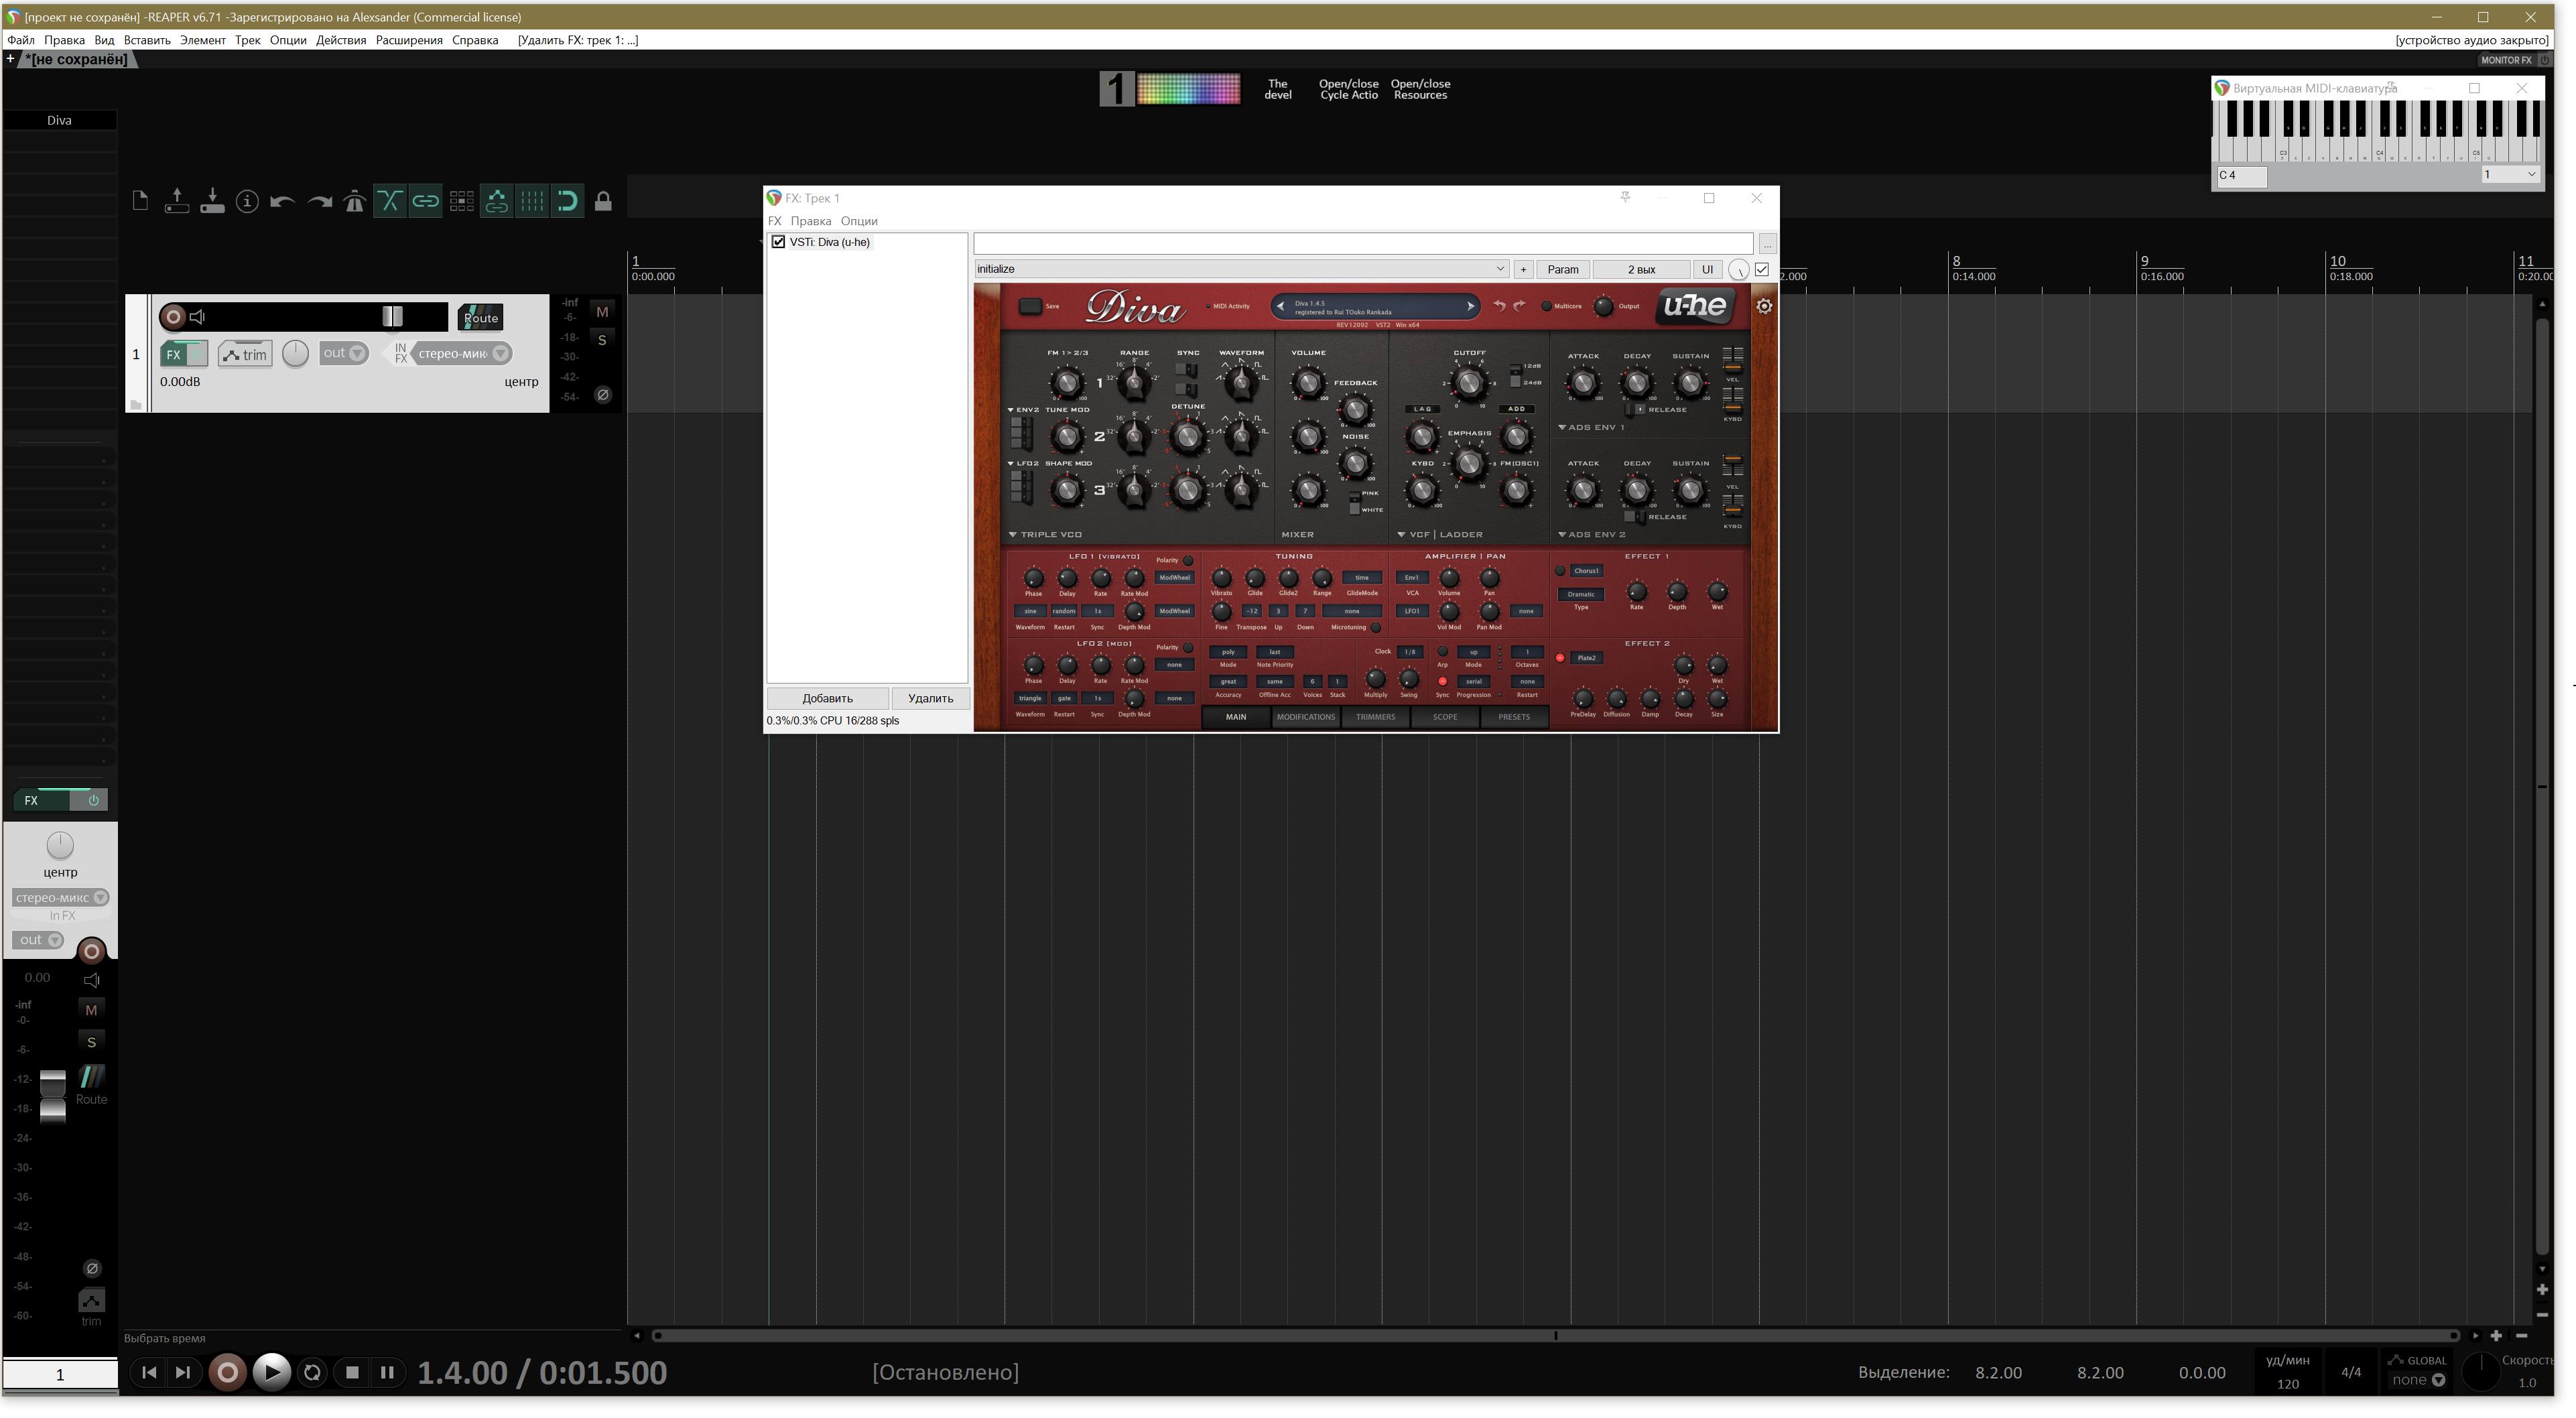Expand the track 1 'out' dropdown
2576x1418 pixels.
345,354
